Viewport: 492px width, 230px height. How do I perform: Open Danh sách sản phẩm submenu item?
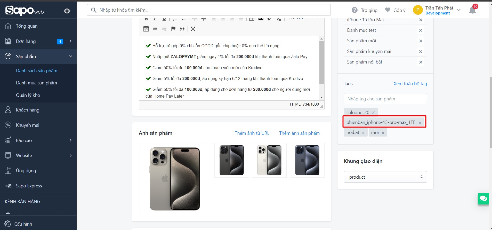[37, 71]
